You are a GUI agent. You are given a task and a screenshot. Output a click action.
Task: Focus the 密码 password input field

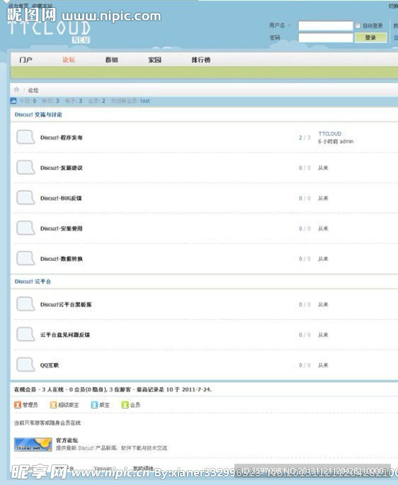tap(325, 38)
